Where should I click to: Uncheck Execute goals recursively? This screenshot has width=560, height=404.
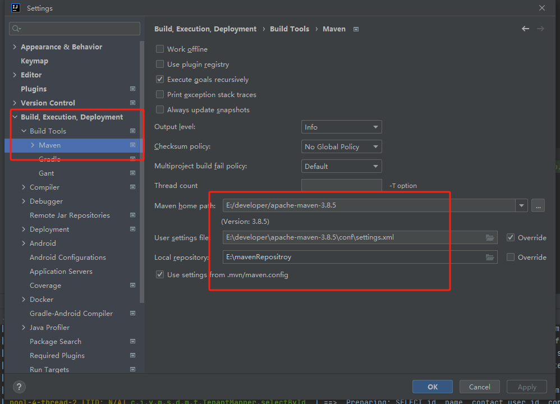tap(160, 79)
